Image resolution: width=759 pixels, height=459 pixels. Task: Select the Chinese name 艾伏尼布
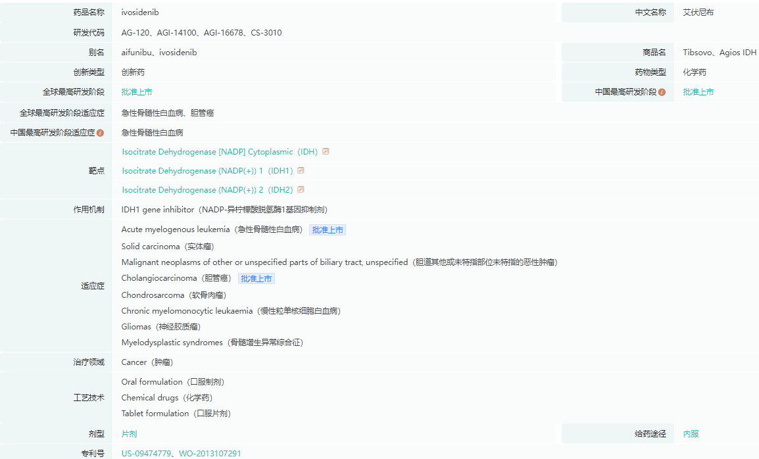coord(698,12)
